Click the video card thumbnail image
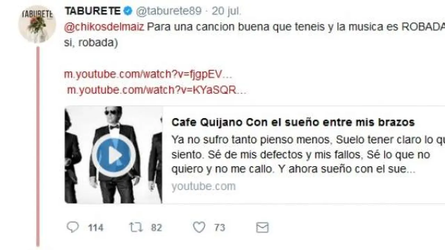This screenshot has width=445, height=250. (x=114, y=155)
